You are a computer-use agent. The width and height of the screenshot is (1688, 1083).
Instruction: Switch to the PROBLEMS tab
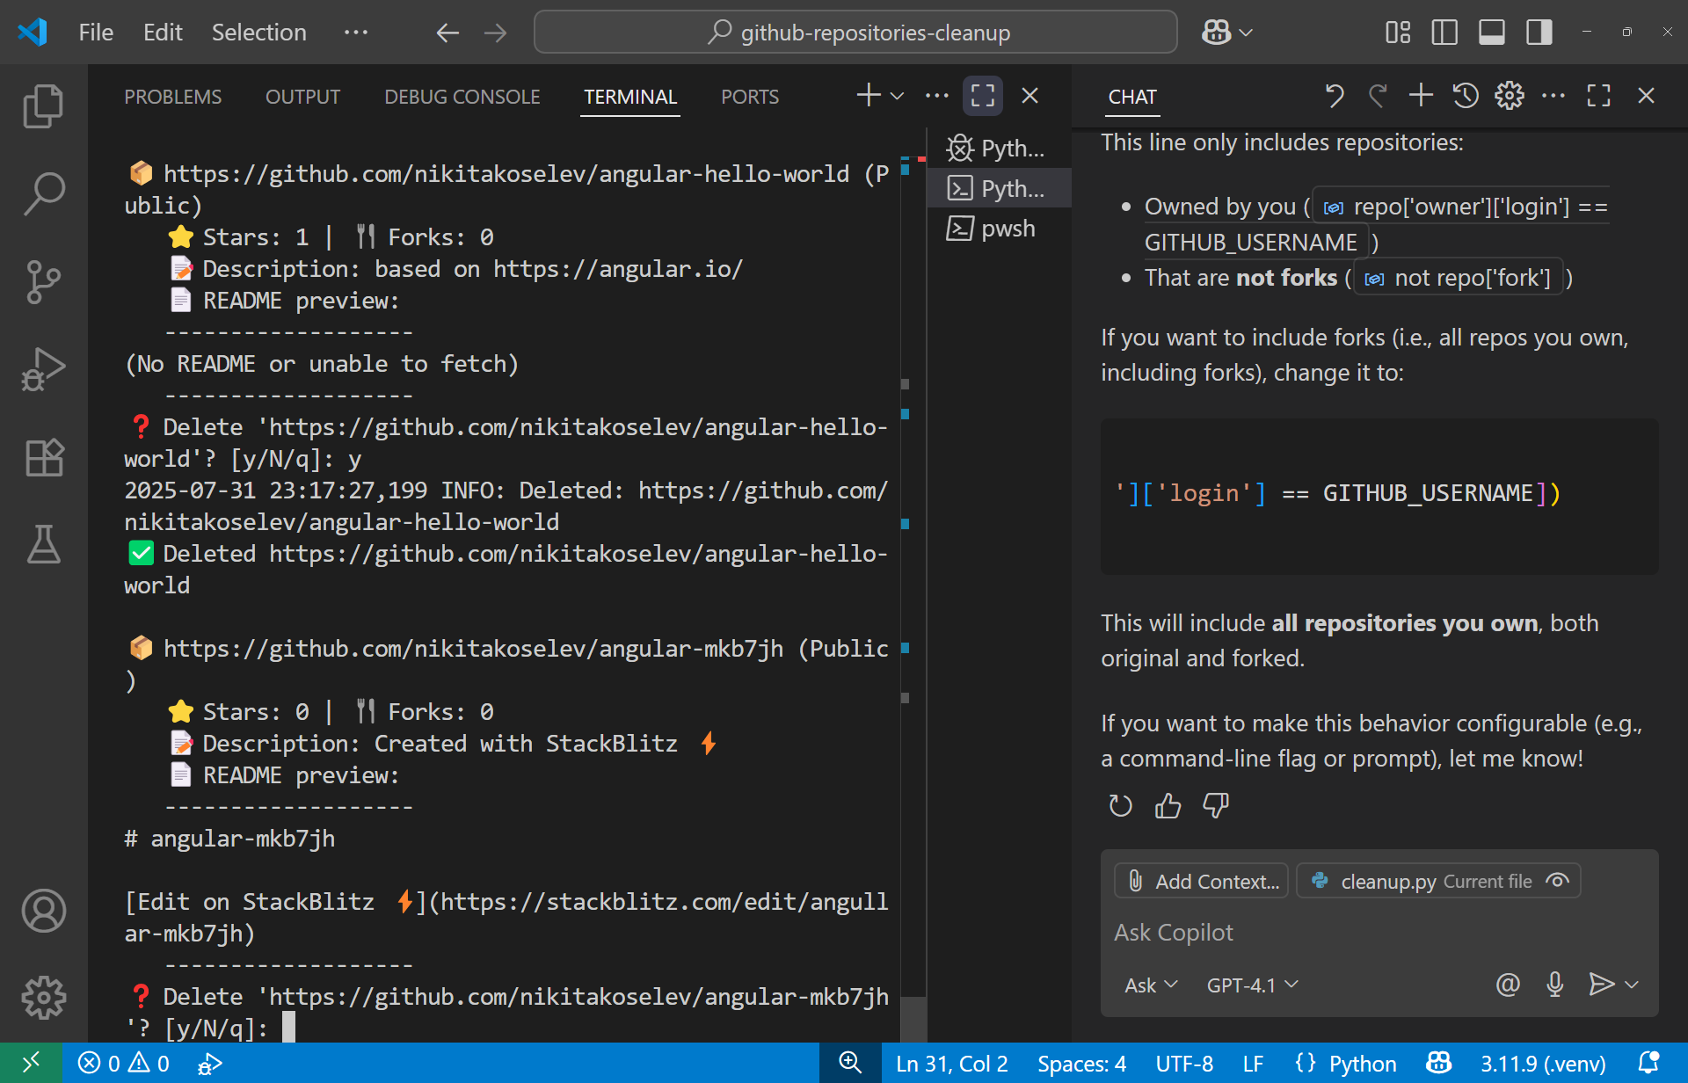pyautogui.click(x=173, y=97)
